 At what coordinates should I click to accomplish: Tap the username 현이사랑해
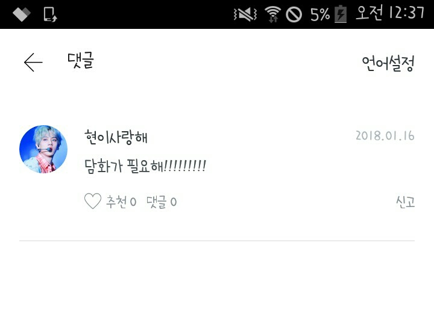click(x=116, y=137)
